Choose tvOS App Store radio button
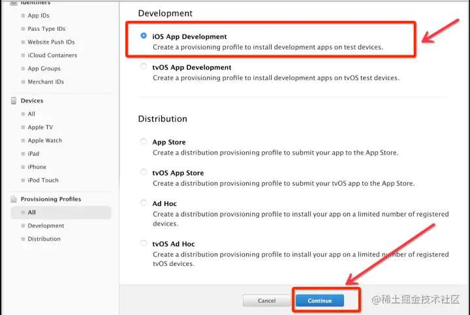This screenshot has height=315, width=470. pos(144,172)
